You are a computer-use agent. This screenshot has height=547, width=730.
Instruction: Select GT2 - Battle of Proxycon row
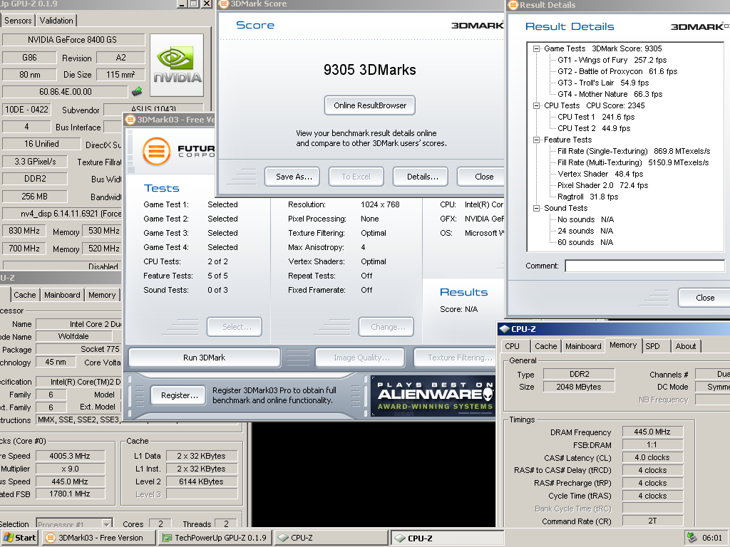pos(617,72)
